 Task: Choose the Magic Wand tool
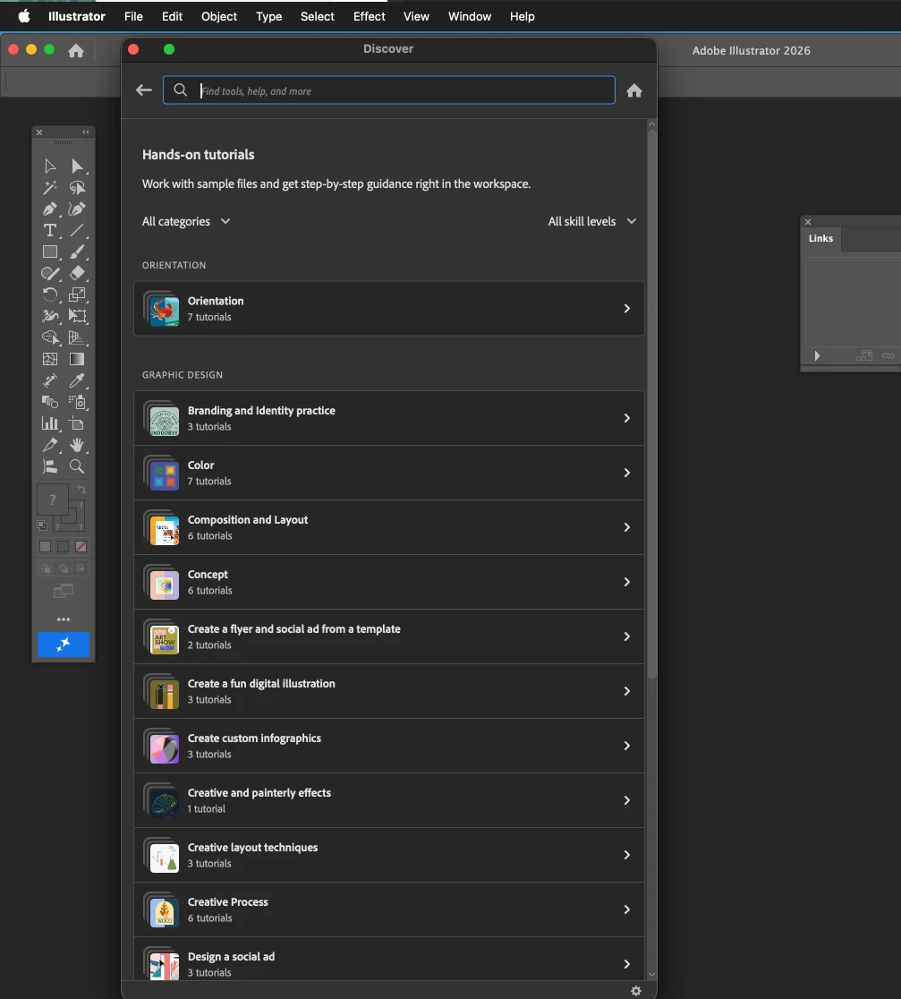50,187
